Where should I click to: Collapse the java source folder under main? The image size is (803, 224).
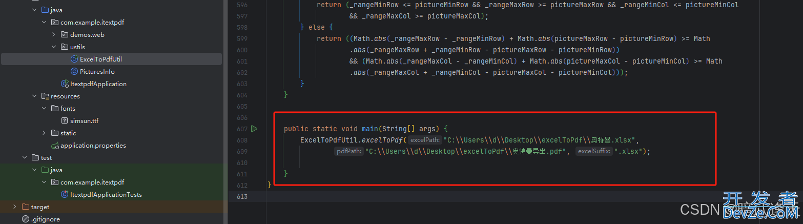point(34,10)
